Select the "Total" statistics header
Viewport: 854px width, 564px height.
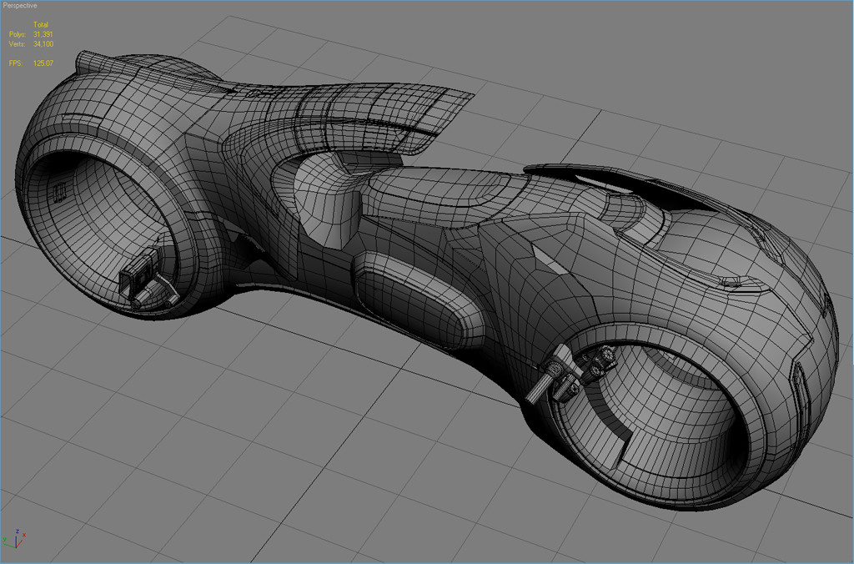(x=41, y=24)
